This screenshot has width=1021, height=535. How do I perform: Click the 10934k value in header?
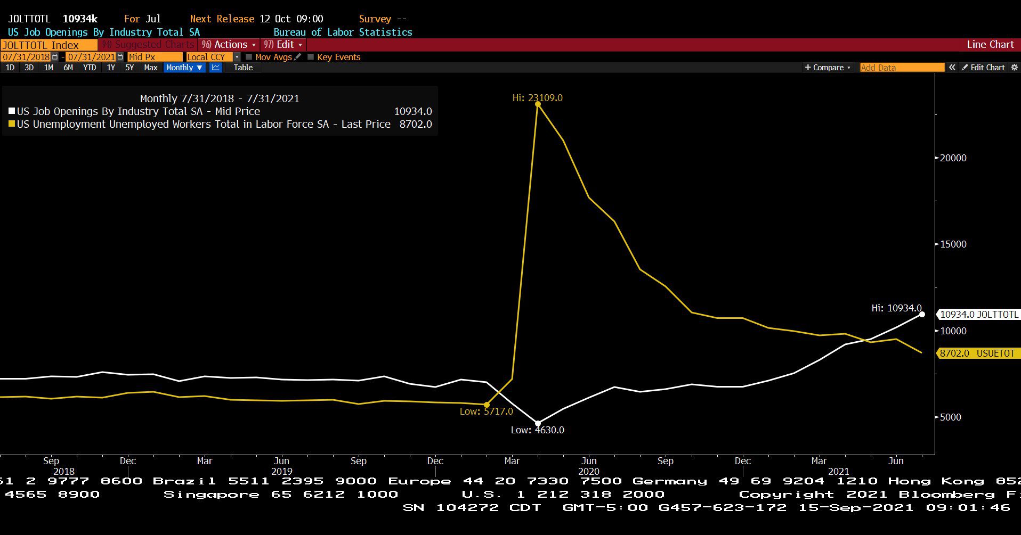(80, 19)
